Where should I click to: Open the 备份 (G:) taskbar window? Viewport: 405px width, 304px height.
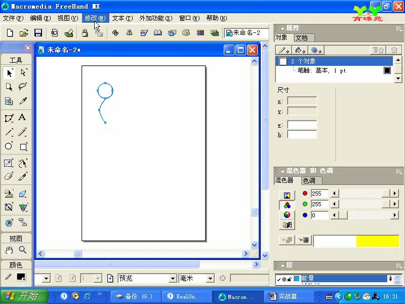(x=135, y=296)
